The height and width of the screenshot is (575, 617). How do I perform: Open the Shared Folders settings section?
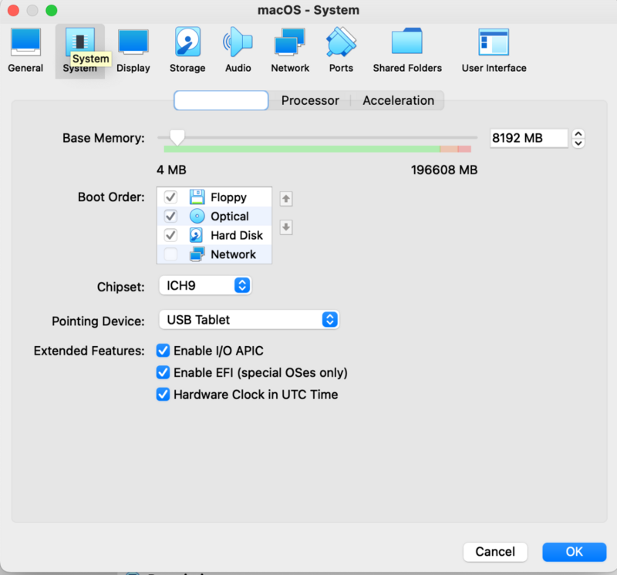(x=407, y=51)
